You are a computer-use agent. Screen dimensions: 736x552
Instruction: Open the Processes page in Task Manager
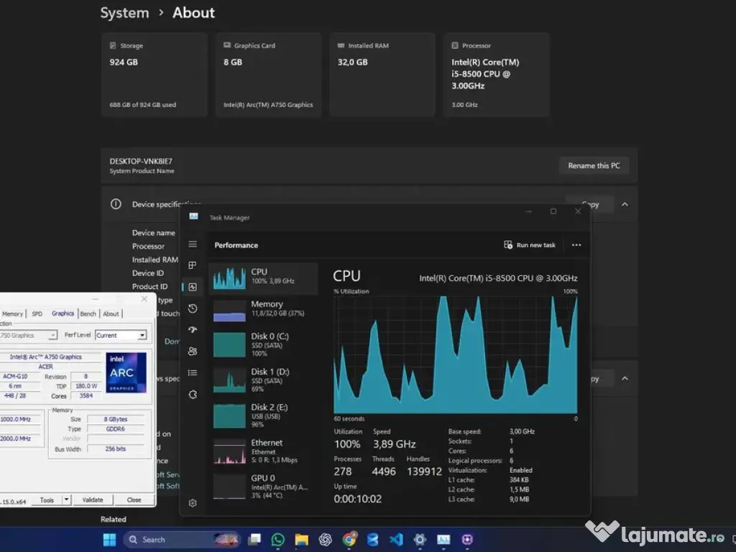[193, 265]
